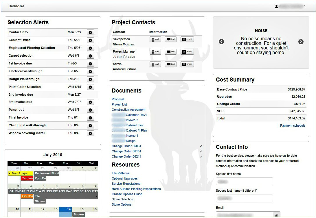Show next tip in NOISE carousel
This screenshot has height=218, width=316.
pyautogui.click(x=301, y=42)
